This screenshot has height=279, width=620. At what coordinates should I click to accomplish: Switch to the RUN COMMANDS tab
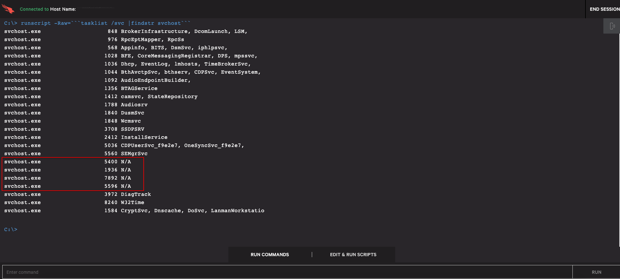point(269,255)
